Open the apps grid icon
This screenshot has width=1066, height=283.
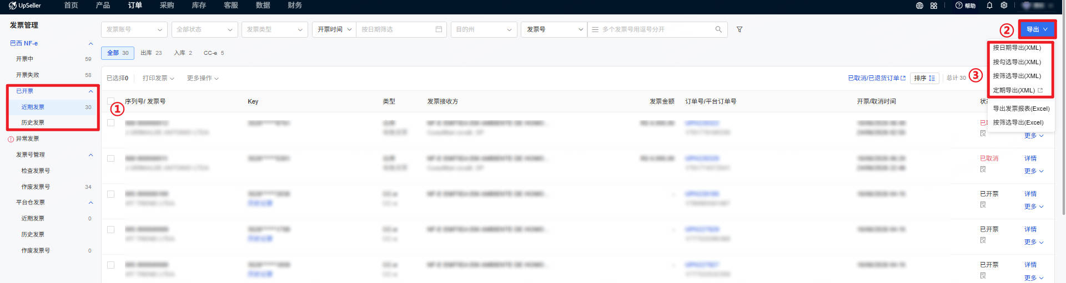click(x=934, y=6)
